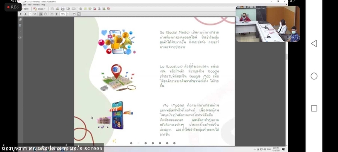
Task: Go to previous page with up arrow
Action: pos(21,14)
